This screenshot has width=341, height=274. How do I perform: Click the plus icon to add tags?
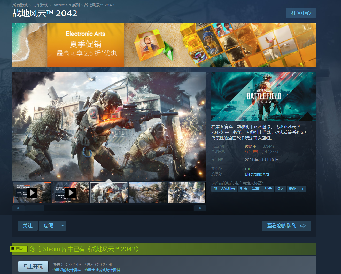[303, 189]
